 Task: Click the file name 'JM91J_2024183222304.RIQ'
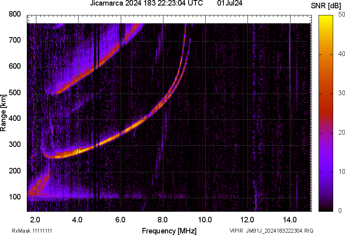(x=279, y=231)
